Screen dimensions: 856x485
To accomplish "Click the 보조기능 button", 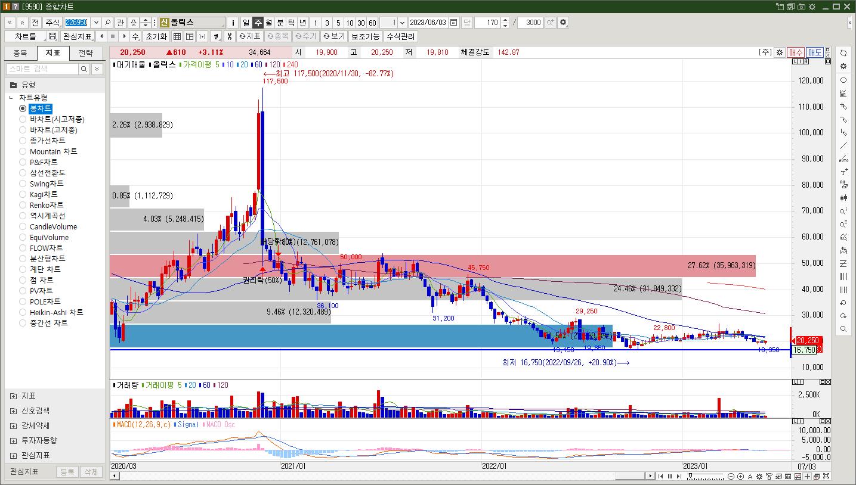I will point(365,36).
